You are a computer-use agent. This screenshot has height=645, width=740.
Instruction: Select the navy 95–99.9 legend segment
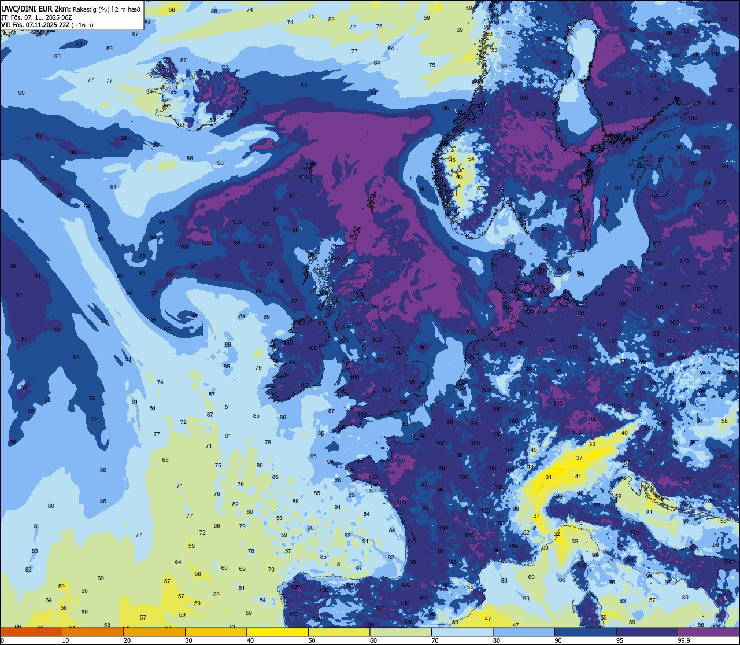pyautogui.click(x=647, y=632)
